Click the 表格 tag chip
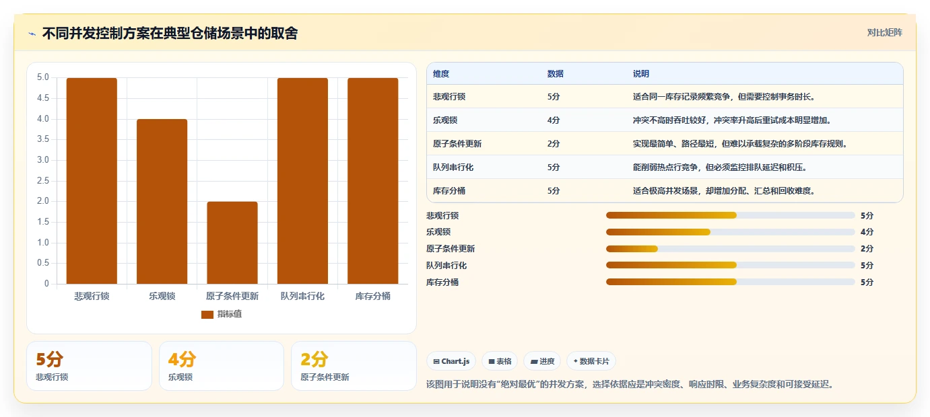The height and width of the screenshot is (417, 930). click(x=500, y=361)
